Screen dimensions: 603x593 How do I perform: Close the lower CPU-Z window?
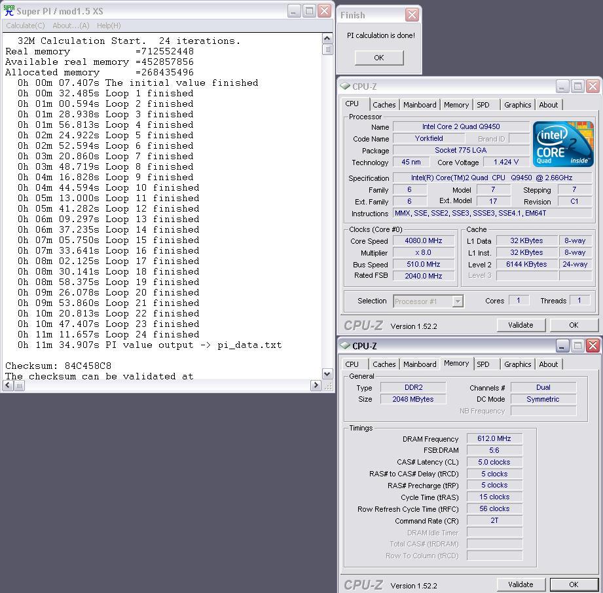pyautogui.click(x=593, y=345)
